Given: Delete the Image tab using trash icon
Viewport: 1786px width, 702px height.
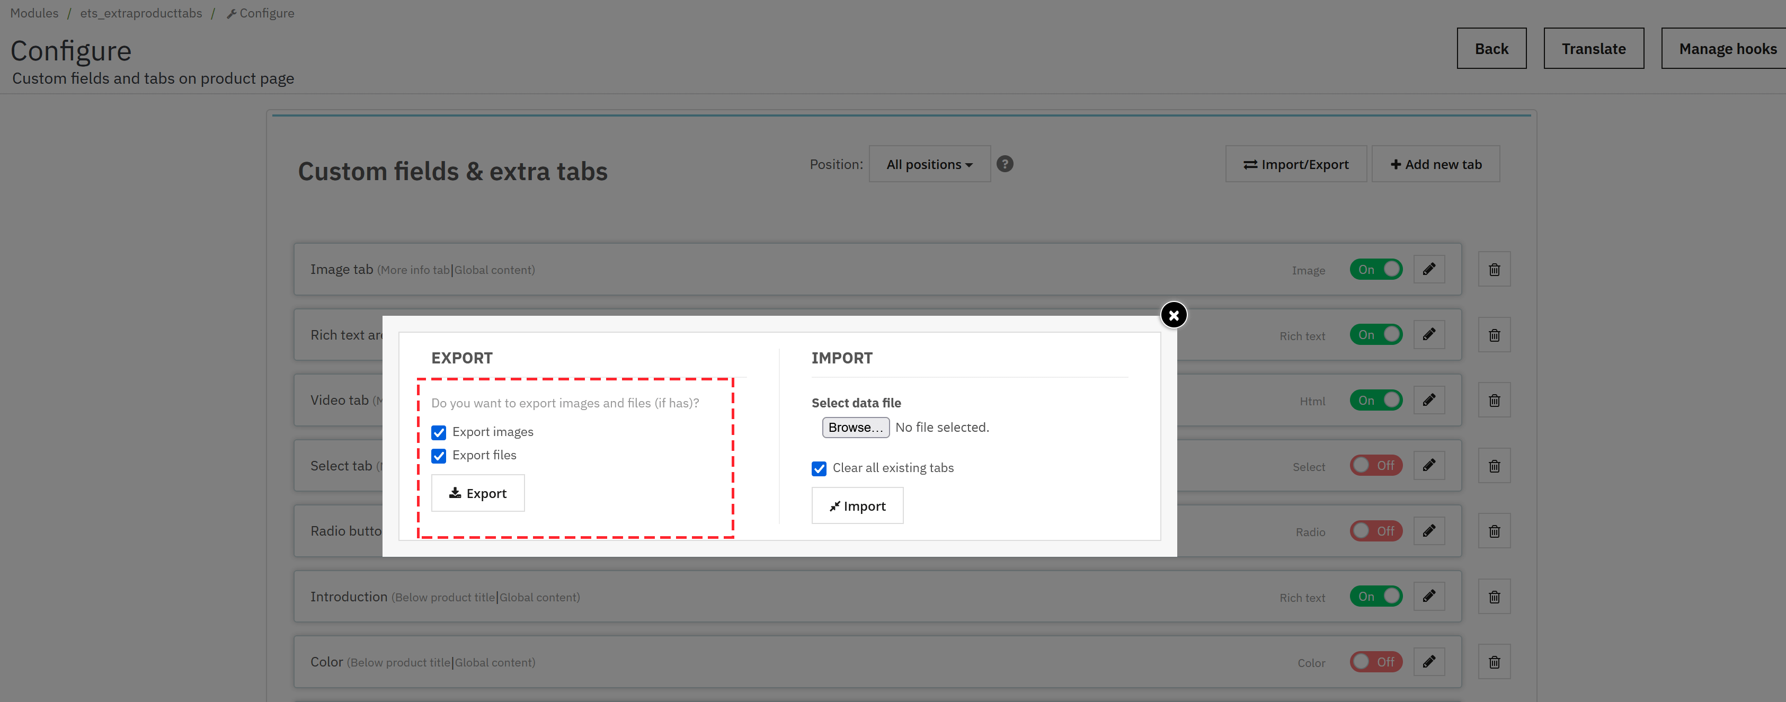Looking at the screenshot, I should click(x=1494, y=270).
